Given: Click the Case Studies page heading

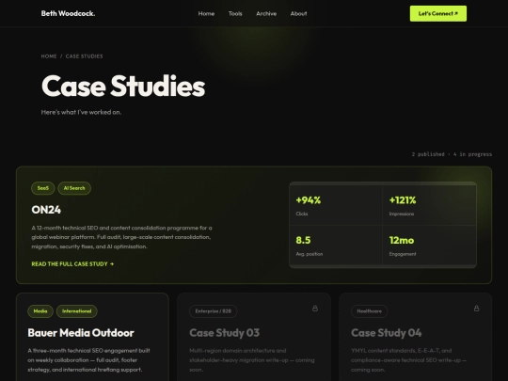Looking at the screenshot, I should [x=123, y=86].
